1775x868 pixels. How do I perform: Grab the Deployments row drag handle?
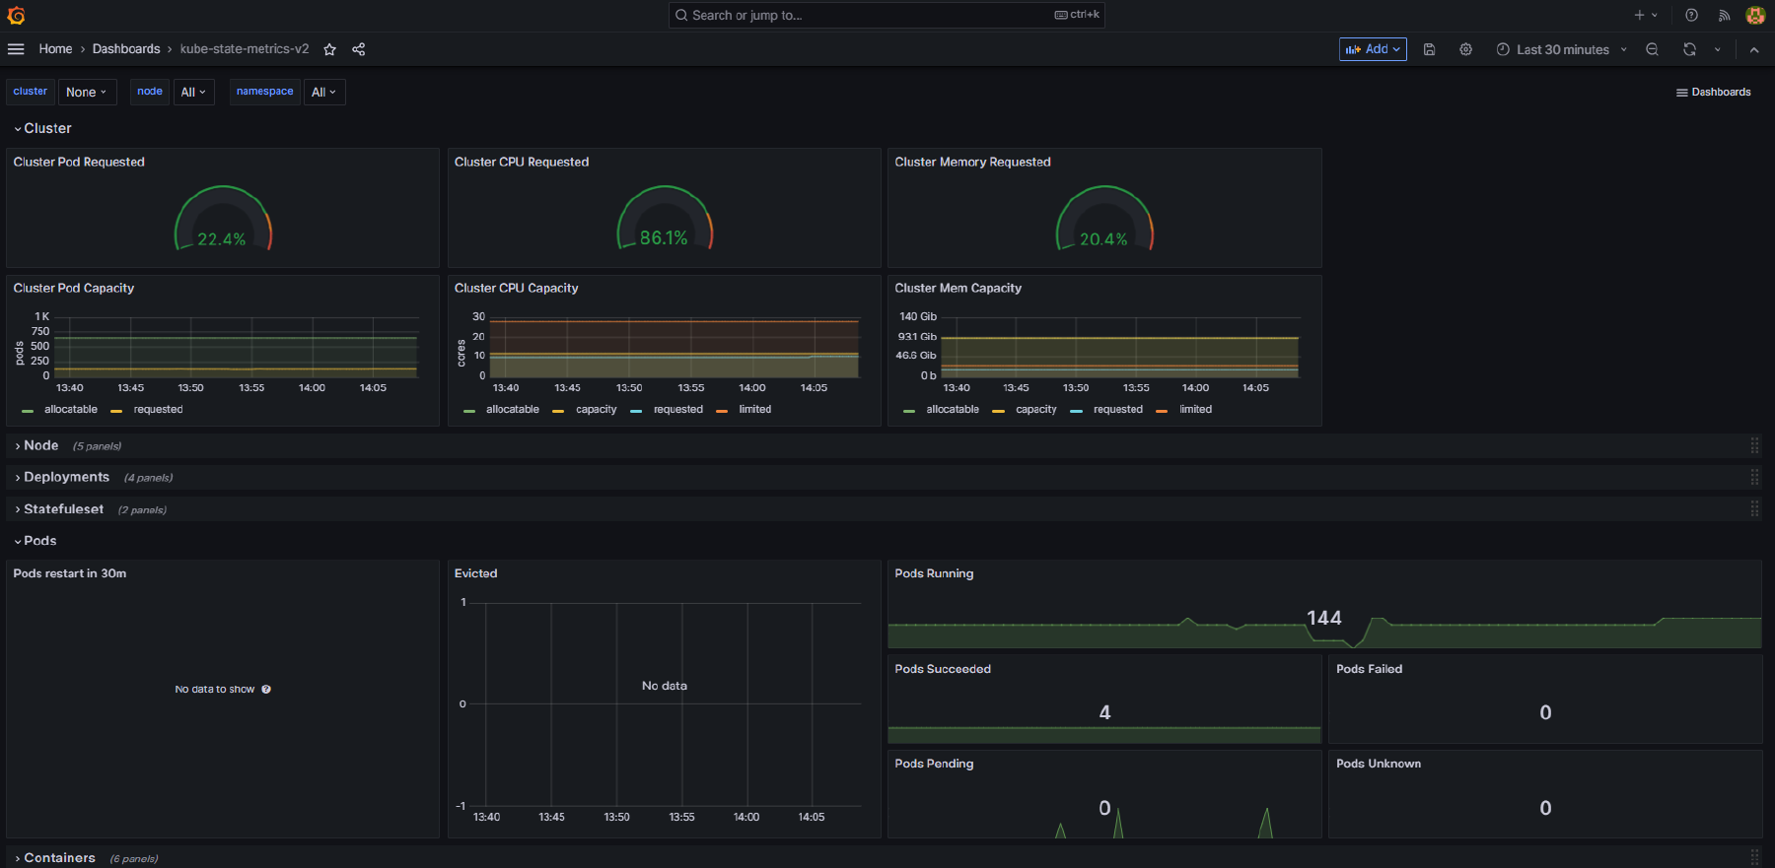pyautogui.click(x=1754, y=477)
